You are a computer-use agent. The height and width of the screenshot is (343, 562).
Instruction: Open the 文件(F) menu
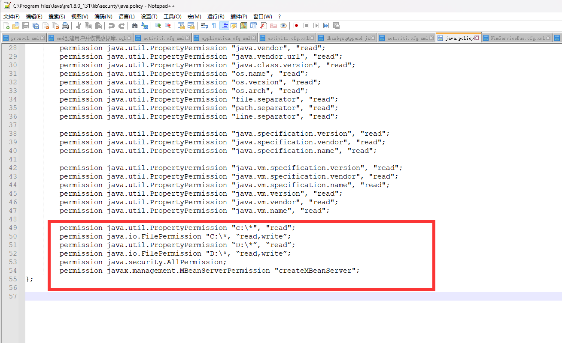[x=12, y=16]
